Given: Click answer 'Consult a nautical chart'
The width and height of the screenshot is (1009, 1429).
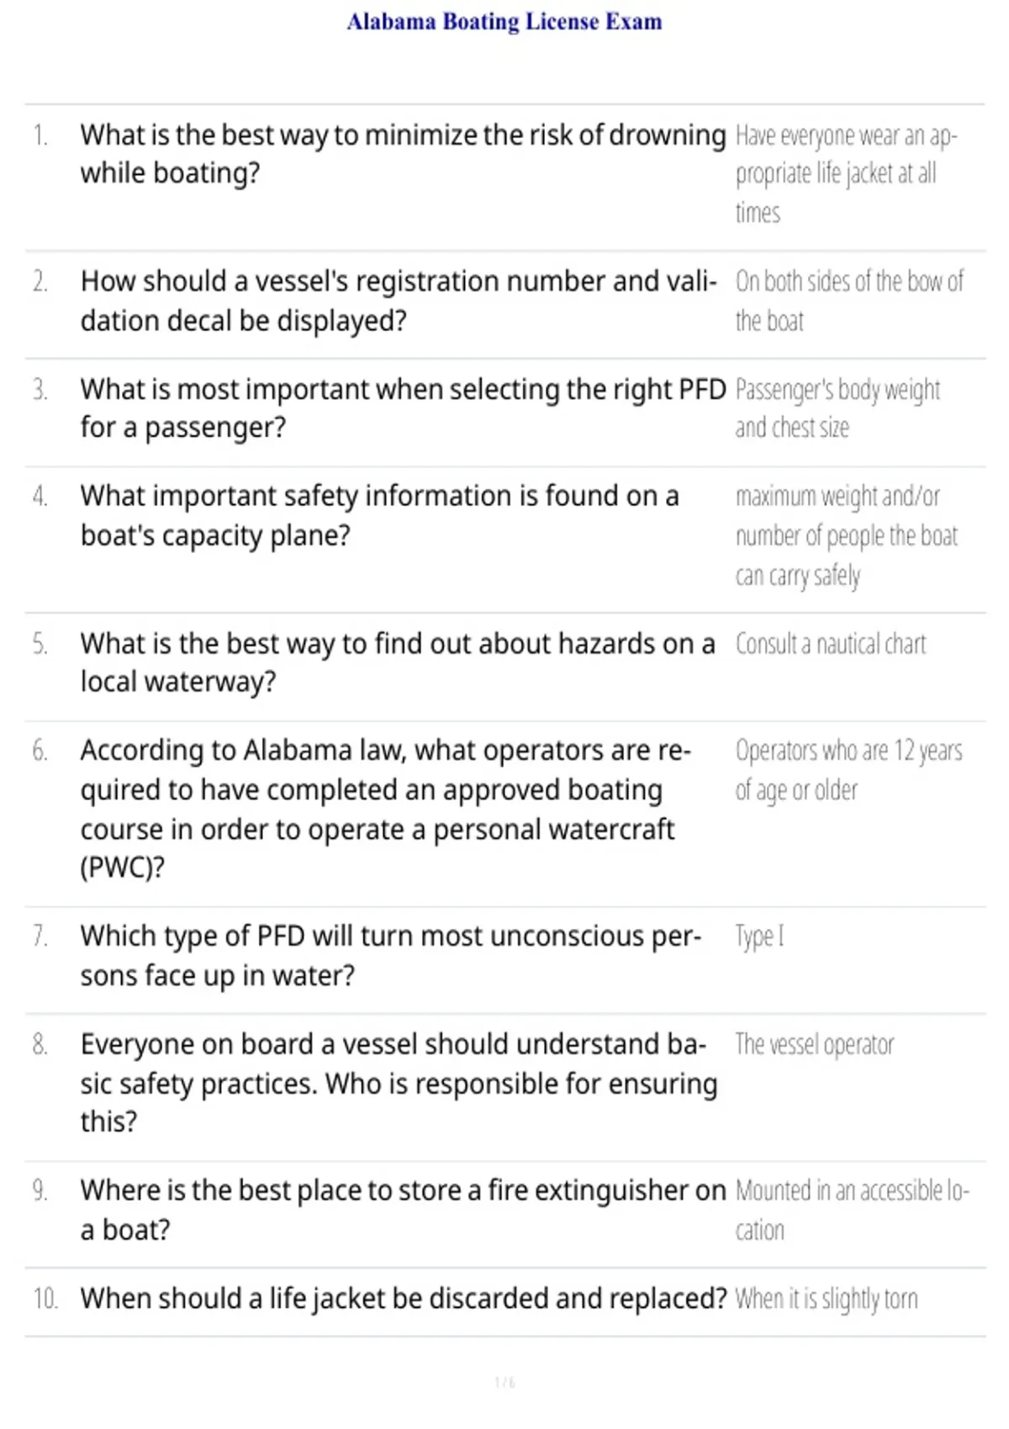Looking at the screenshot, I should [830, 644].
